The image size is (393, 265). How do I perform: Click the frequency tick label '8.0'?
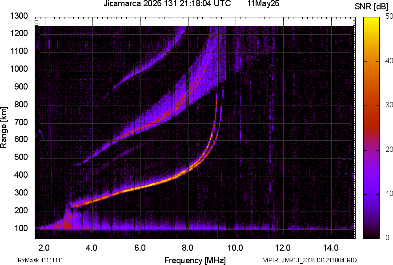click(188, 248)
